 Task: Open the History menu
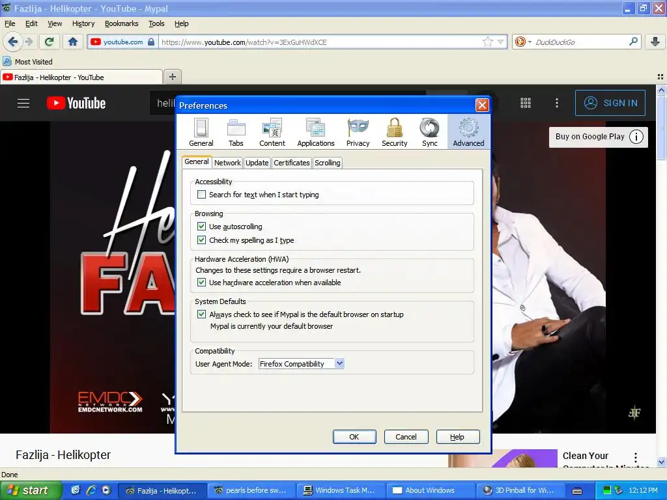(83, 23)
